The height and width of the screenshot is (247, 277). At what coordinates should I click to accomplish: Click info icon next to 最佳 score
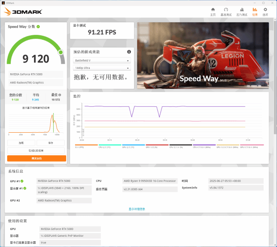coord(60,95)
